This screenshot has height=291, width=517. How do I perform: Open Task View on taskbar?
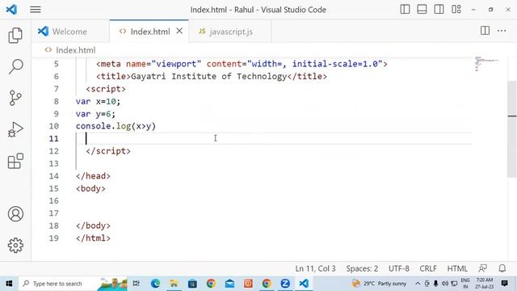136,284
